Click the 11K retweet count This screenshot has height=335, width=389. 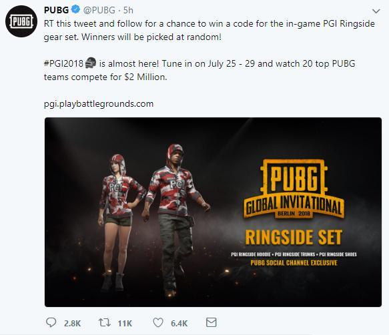125,324
